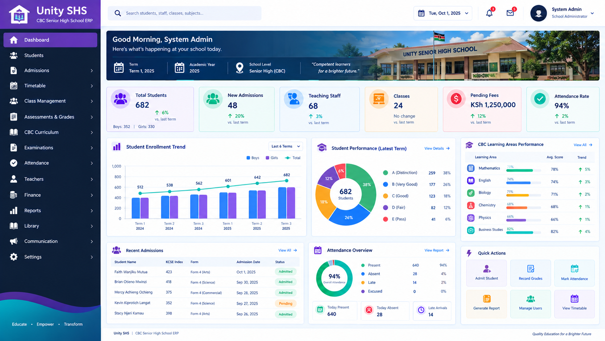
Task: Click View Details for Student Performance
Action: click(x=437, y=148)
